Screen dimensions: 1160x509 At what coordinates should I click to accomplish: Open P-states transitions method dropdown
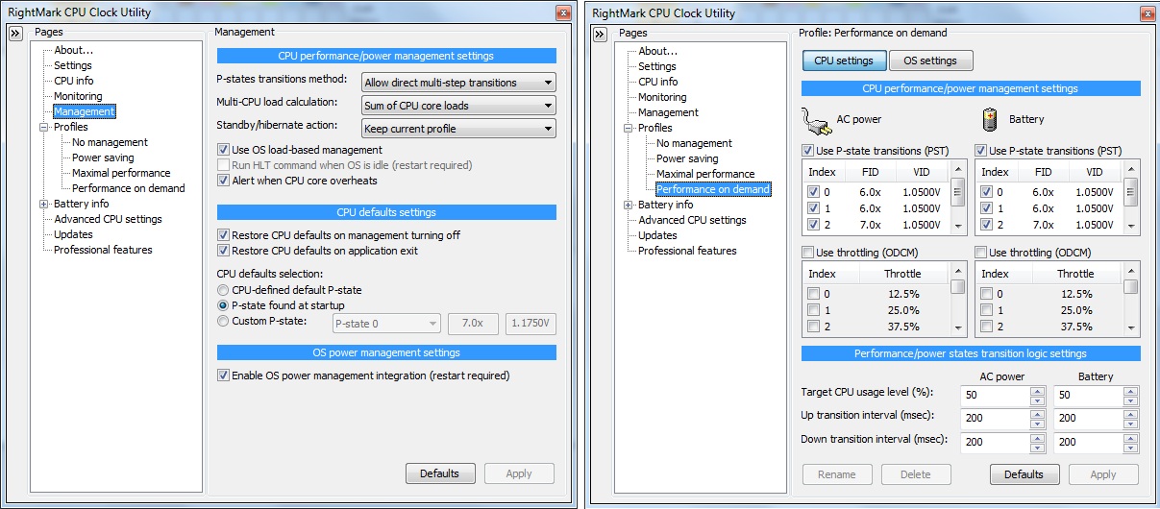coord(458,83)
